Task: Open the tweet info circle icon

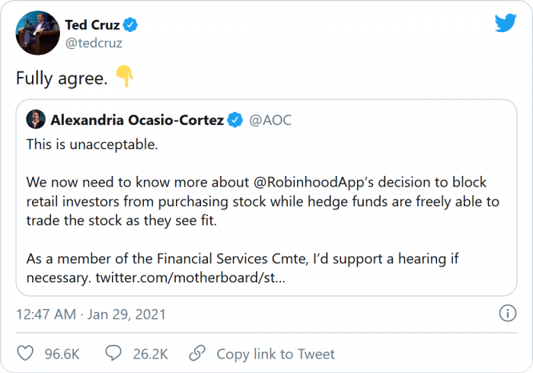Action: pyautogui.click(x=506, y=314)
